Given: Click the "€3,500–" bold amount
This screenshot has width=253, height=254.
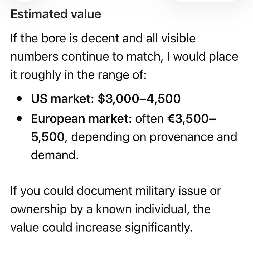Looking at the screenshot, I should point(192,119).
